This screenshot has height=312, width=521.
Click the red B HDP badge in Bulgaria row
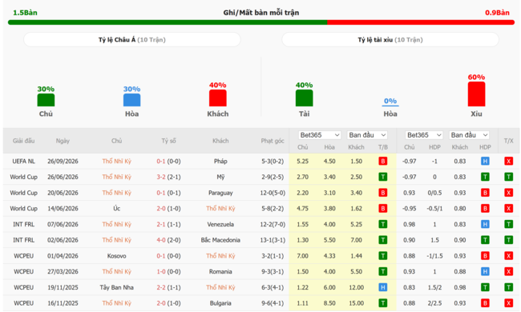pos(485,303)
